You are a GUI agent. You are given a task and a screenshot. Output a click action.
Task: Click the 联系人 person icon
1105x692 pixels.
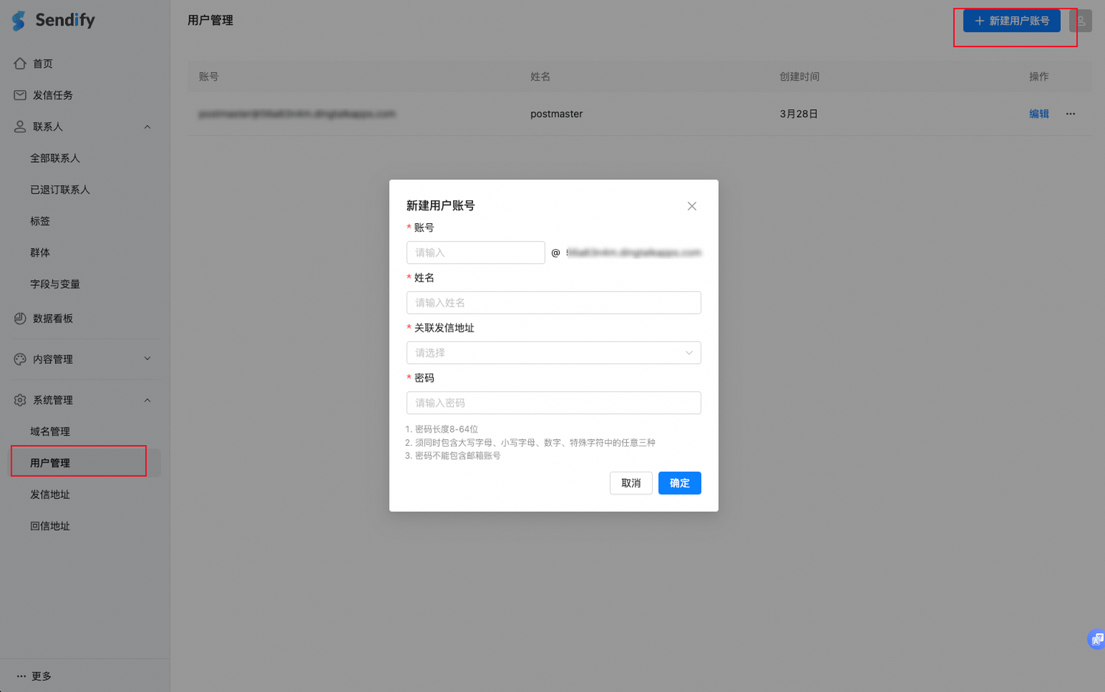click(x=20, y=127)
